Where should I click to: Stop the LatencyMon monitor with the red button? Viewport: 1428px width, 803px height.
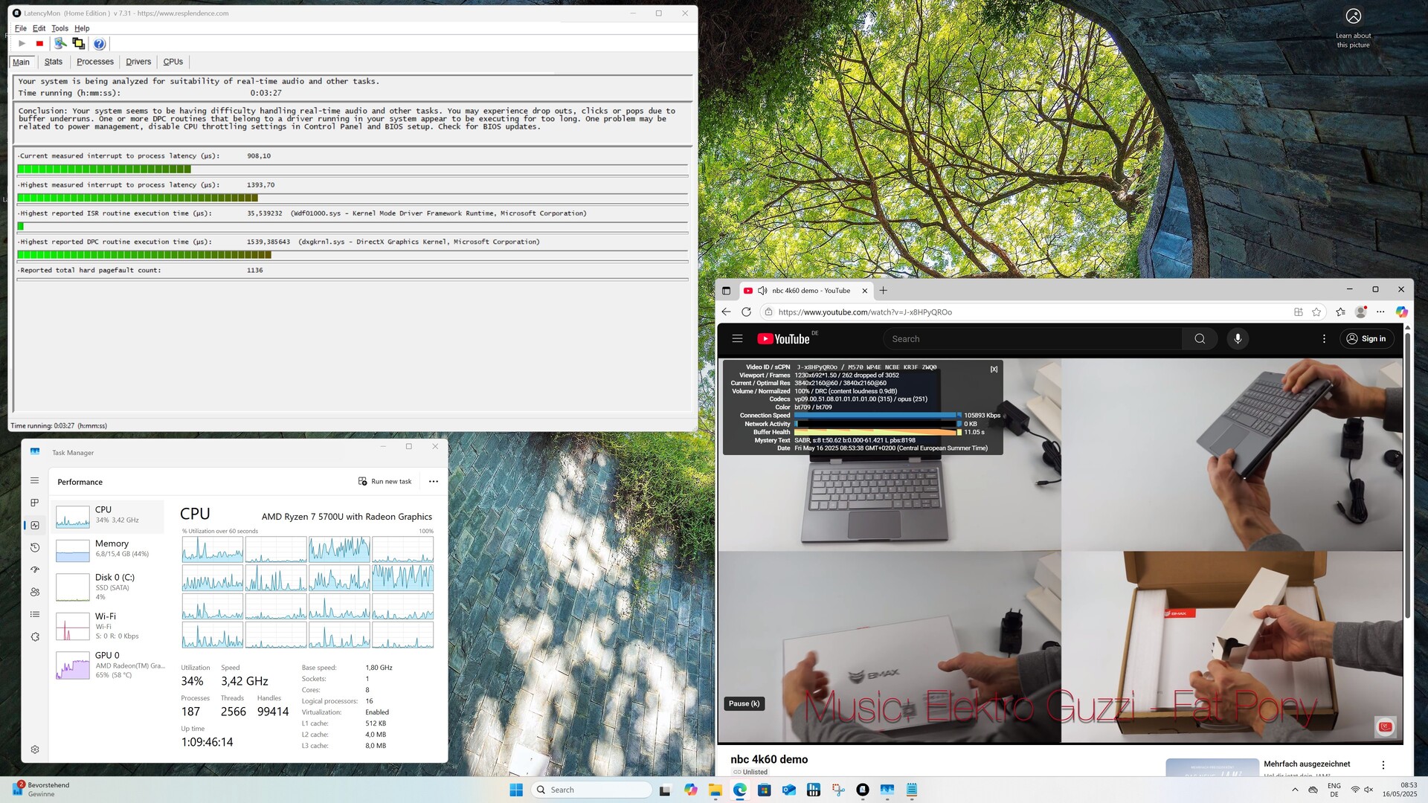(40, 44)
